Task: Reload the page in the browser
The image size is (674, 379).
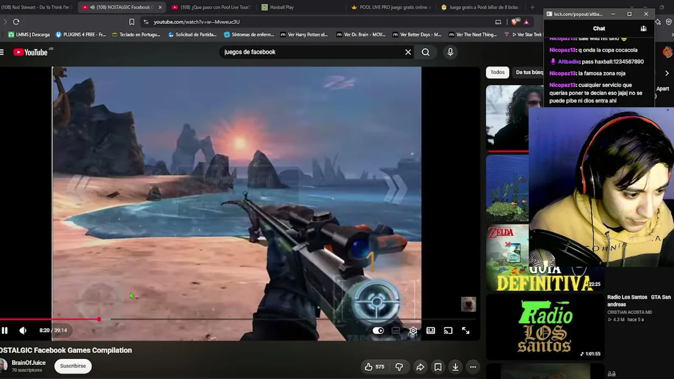Action: [x=16, y=22]
